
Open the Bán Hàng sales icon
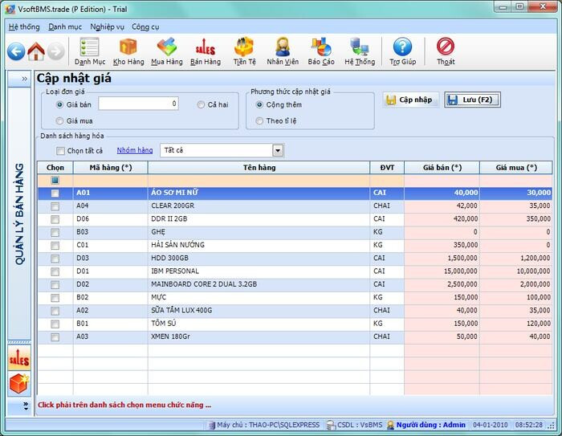205,51
